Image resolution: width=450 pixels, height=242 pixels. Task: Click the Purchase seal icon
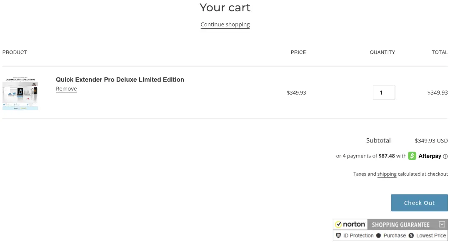(378, 236)
